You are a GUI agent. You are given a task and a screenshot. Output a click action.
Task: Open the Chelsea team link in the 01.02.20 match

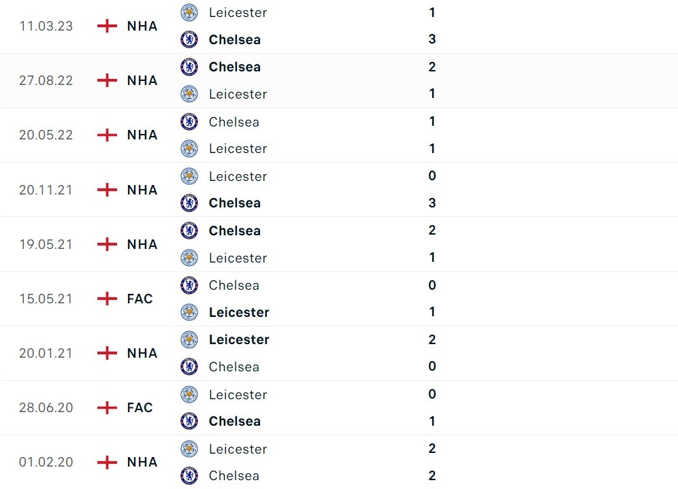234,475
